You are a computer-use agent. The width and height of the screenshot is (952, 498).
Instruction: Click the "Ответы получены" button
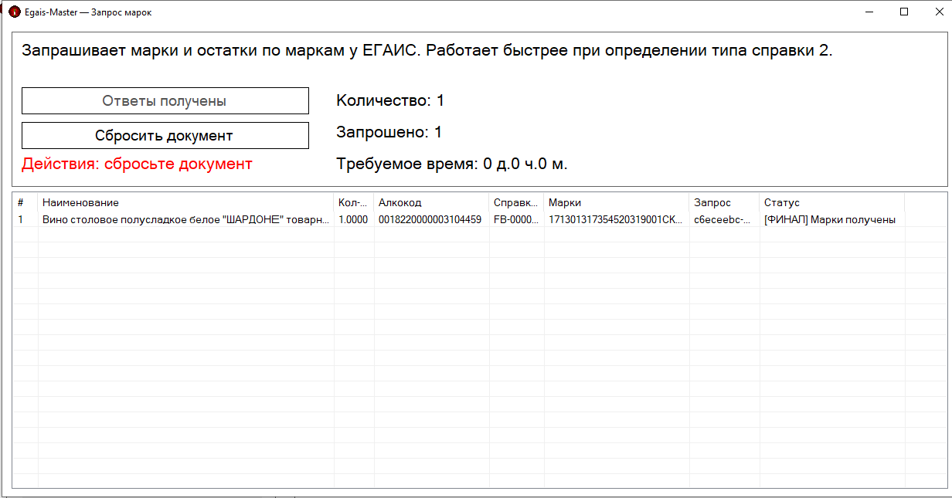(x=165, y=101)
